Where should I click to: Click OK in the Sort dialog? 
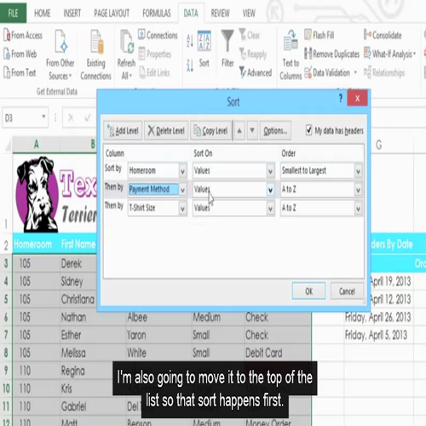[308, 291]
